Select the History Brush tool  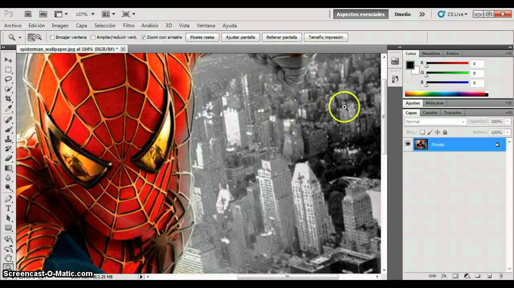[8, 149]
